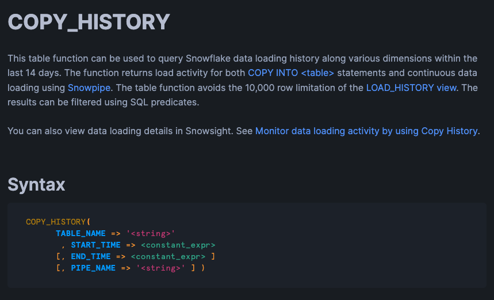This screenshot has height=300, width=494.
Task: Click START_TIME in the syntax block
Action: click(x=95, y=245)
